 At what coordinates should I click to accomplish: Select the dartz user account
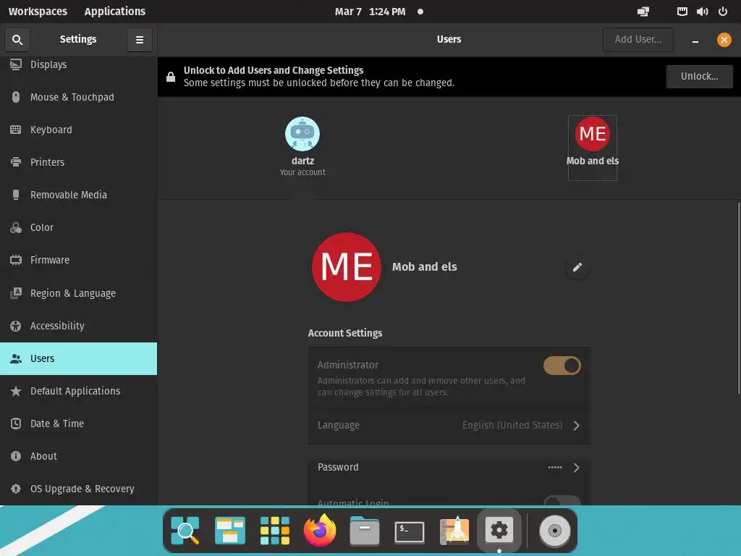[302, 147]
